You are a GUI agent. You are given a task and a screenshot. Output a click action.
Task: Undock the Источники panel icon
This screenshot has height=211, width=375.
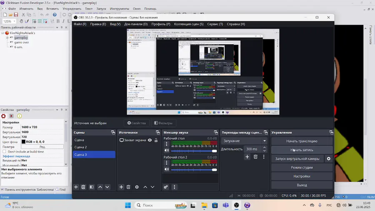(157, 132)
